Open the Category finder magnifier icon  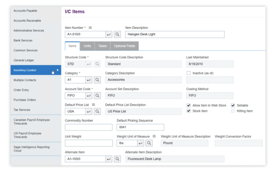click(x=97, y=80)
